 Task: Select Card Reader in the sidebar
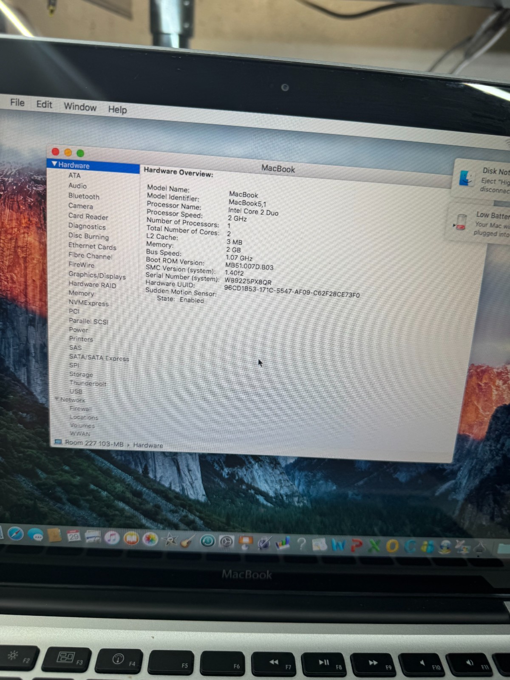click(88, 216)
